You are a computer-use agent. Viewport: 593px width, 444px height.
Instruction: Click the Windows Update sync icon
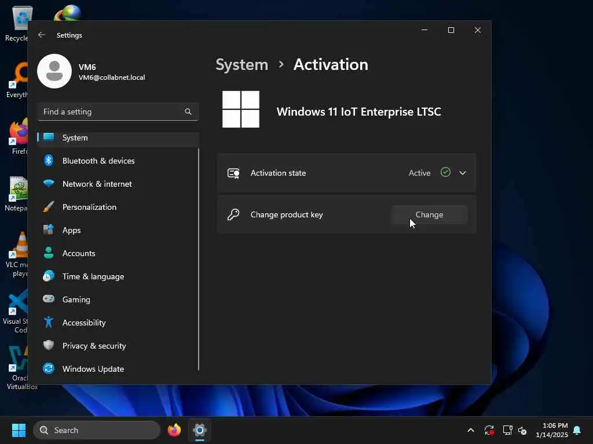coord(49,368)
